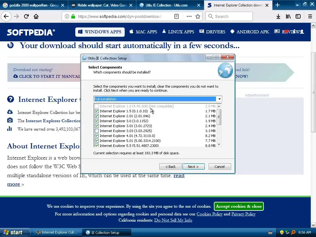Open a new tab with plus button
Image resolution: width=316 pixels, height=237 pixels.
coord(277,5)
